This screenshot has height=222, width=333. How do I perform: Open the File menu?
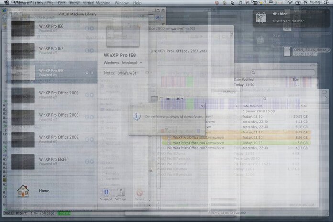pos(50,3)
